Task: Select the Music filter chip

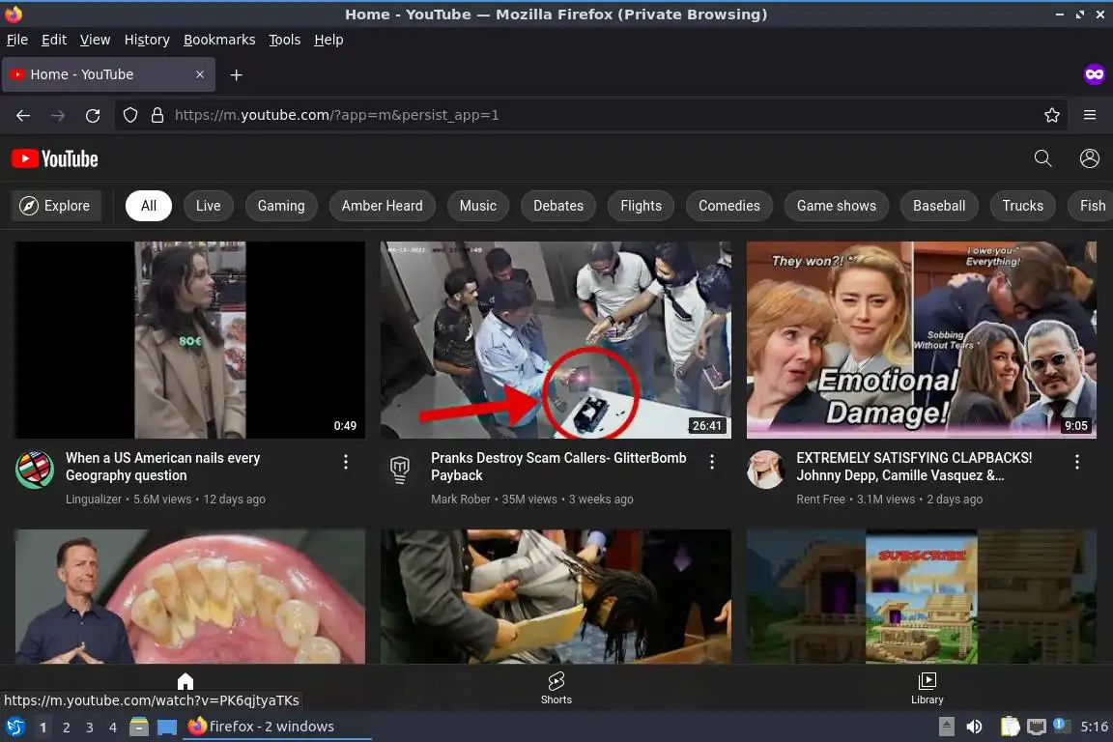Action: 477,206
